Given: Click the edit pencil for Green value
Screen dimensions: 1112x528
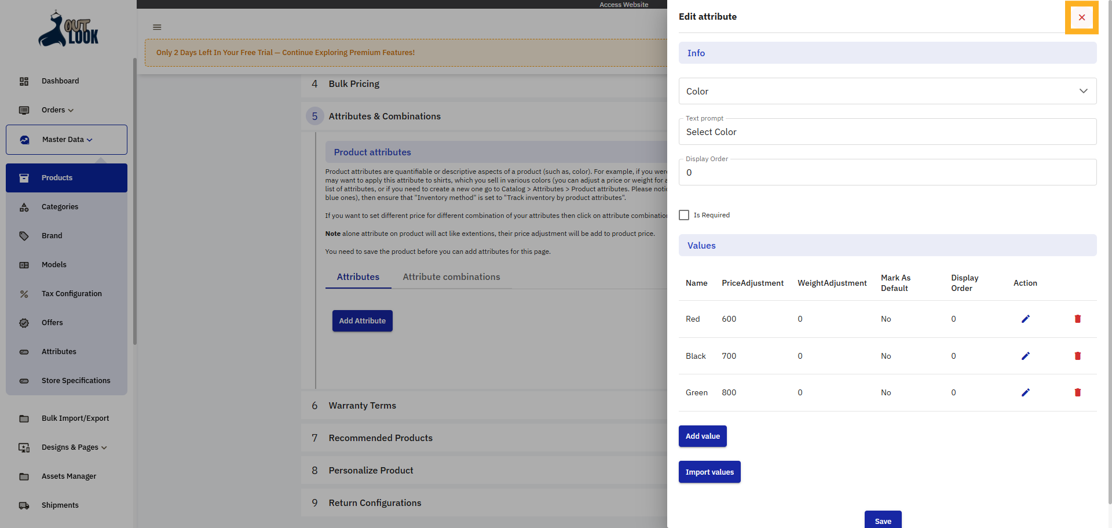Looking at the screenshot, I should (x=1026, y=392).
